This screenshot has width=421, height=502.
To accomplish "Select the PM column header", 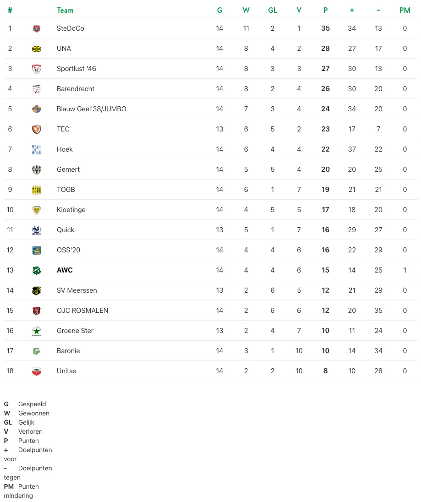I will [405, 10].
